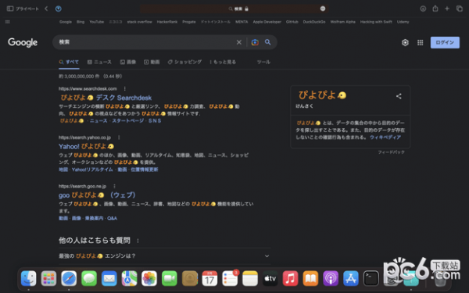Click the Share icon in Safari toolbar
The height and width of the screenshot is (293, 469).
point(435,9)
